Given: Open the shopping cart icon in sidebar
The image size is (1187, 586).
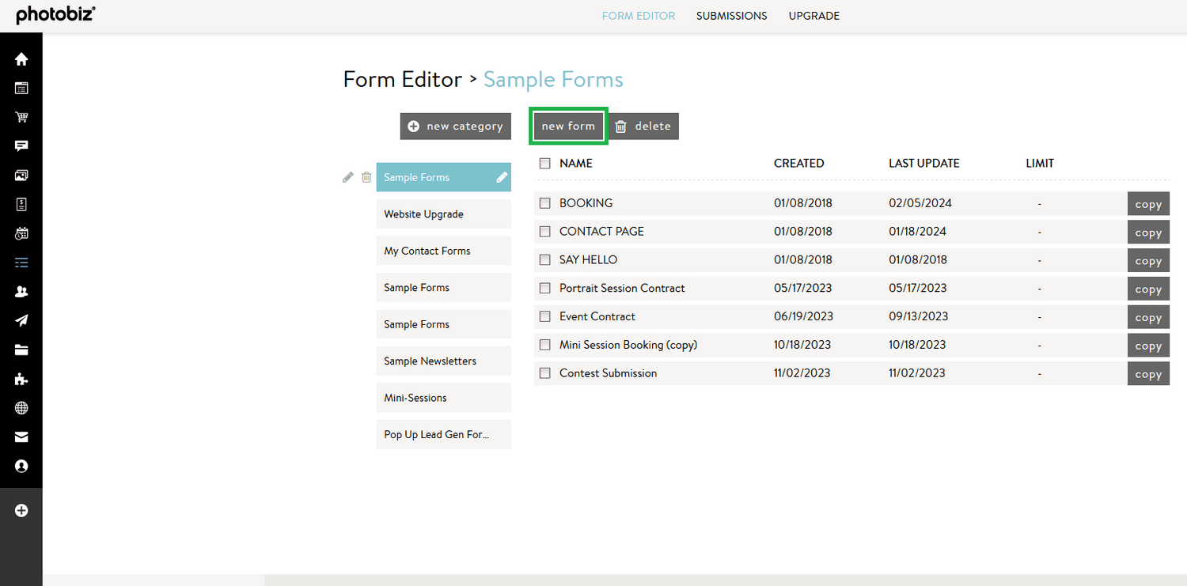Looking at the screenshot, I should coord(21,117).
